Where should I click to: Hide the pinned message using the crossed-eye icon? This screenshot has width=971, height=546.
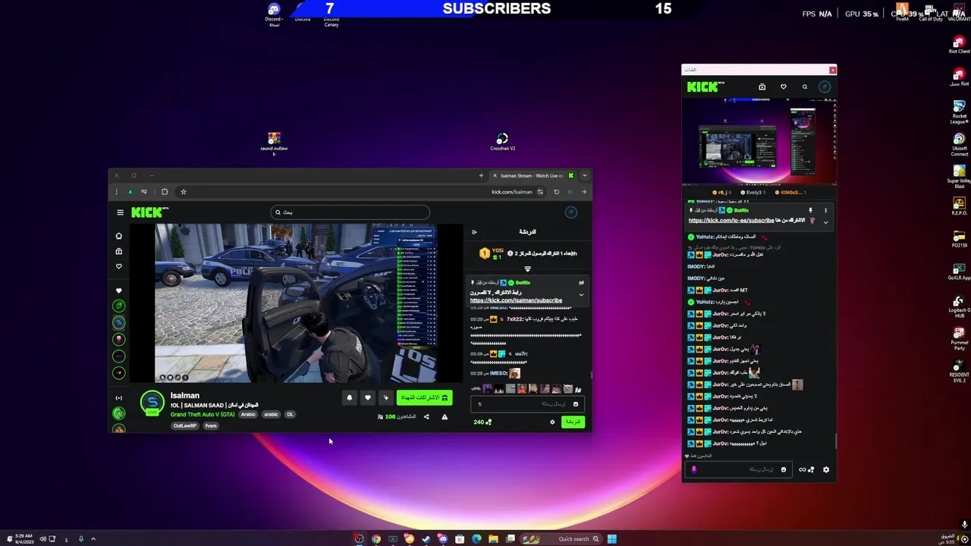[581, 283]
